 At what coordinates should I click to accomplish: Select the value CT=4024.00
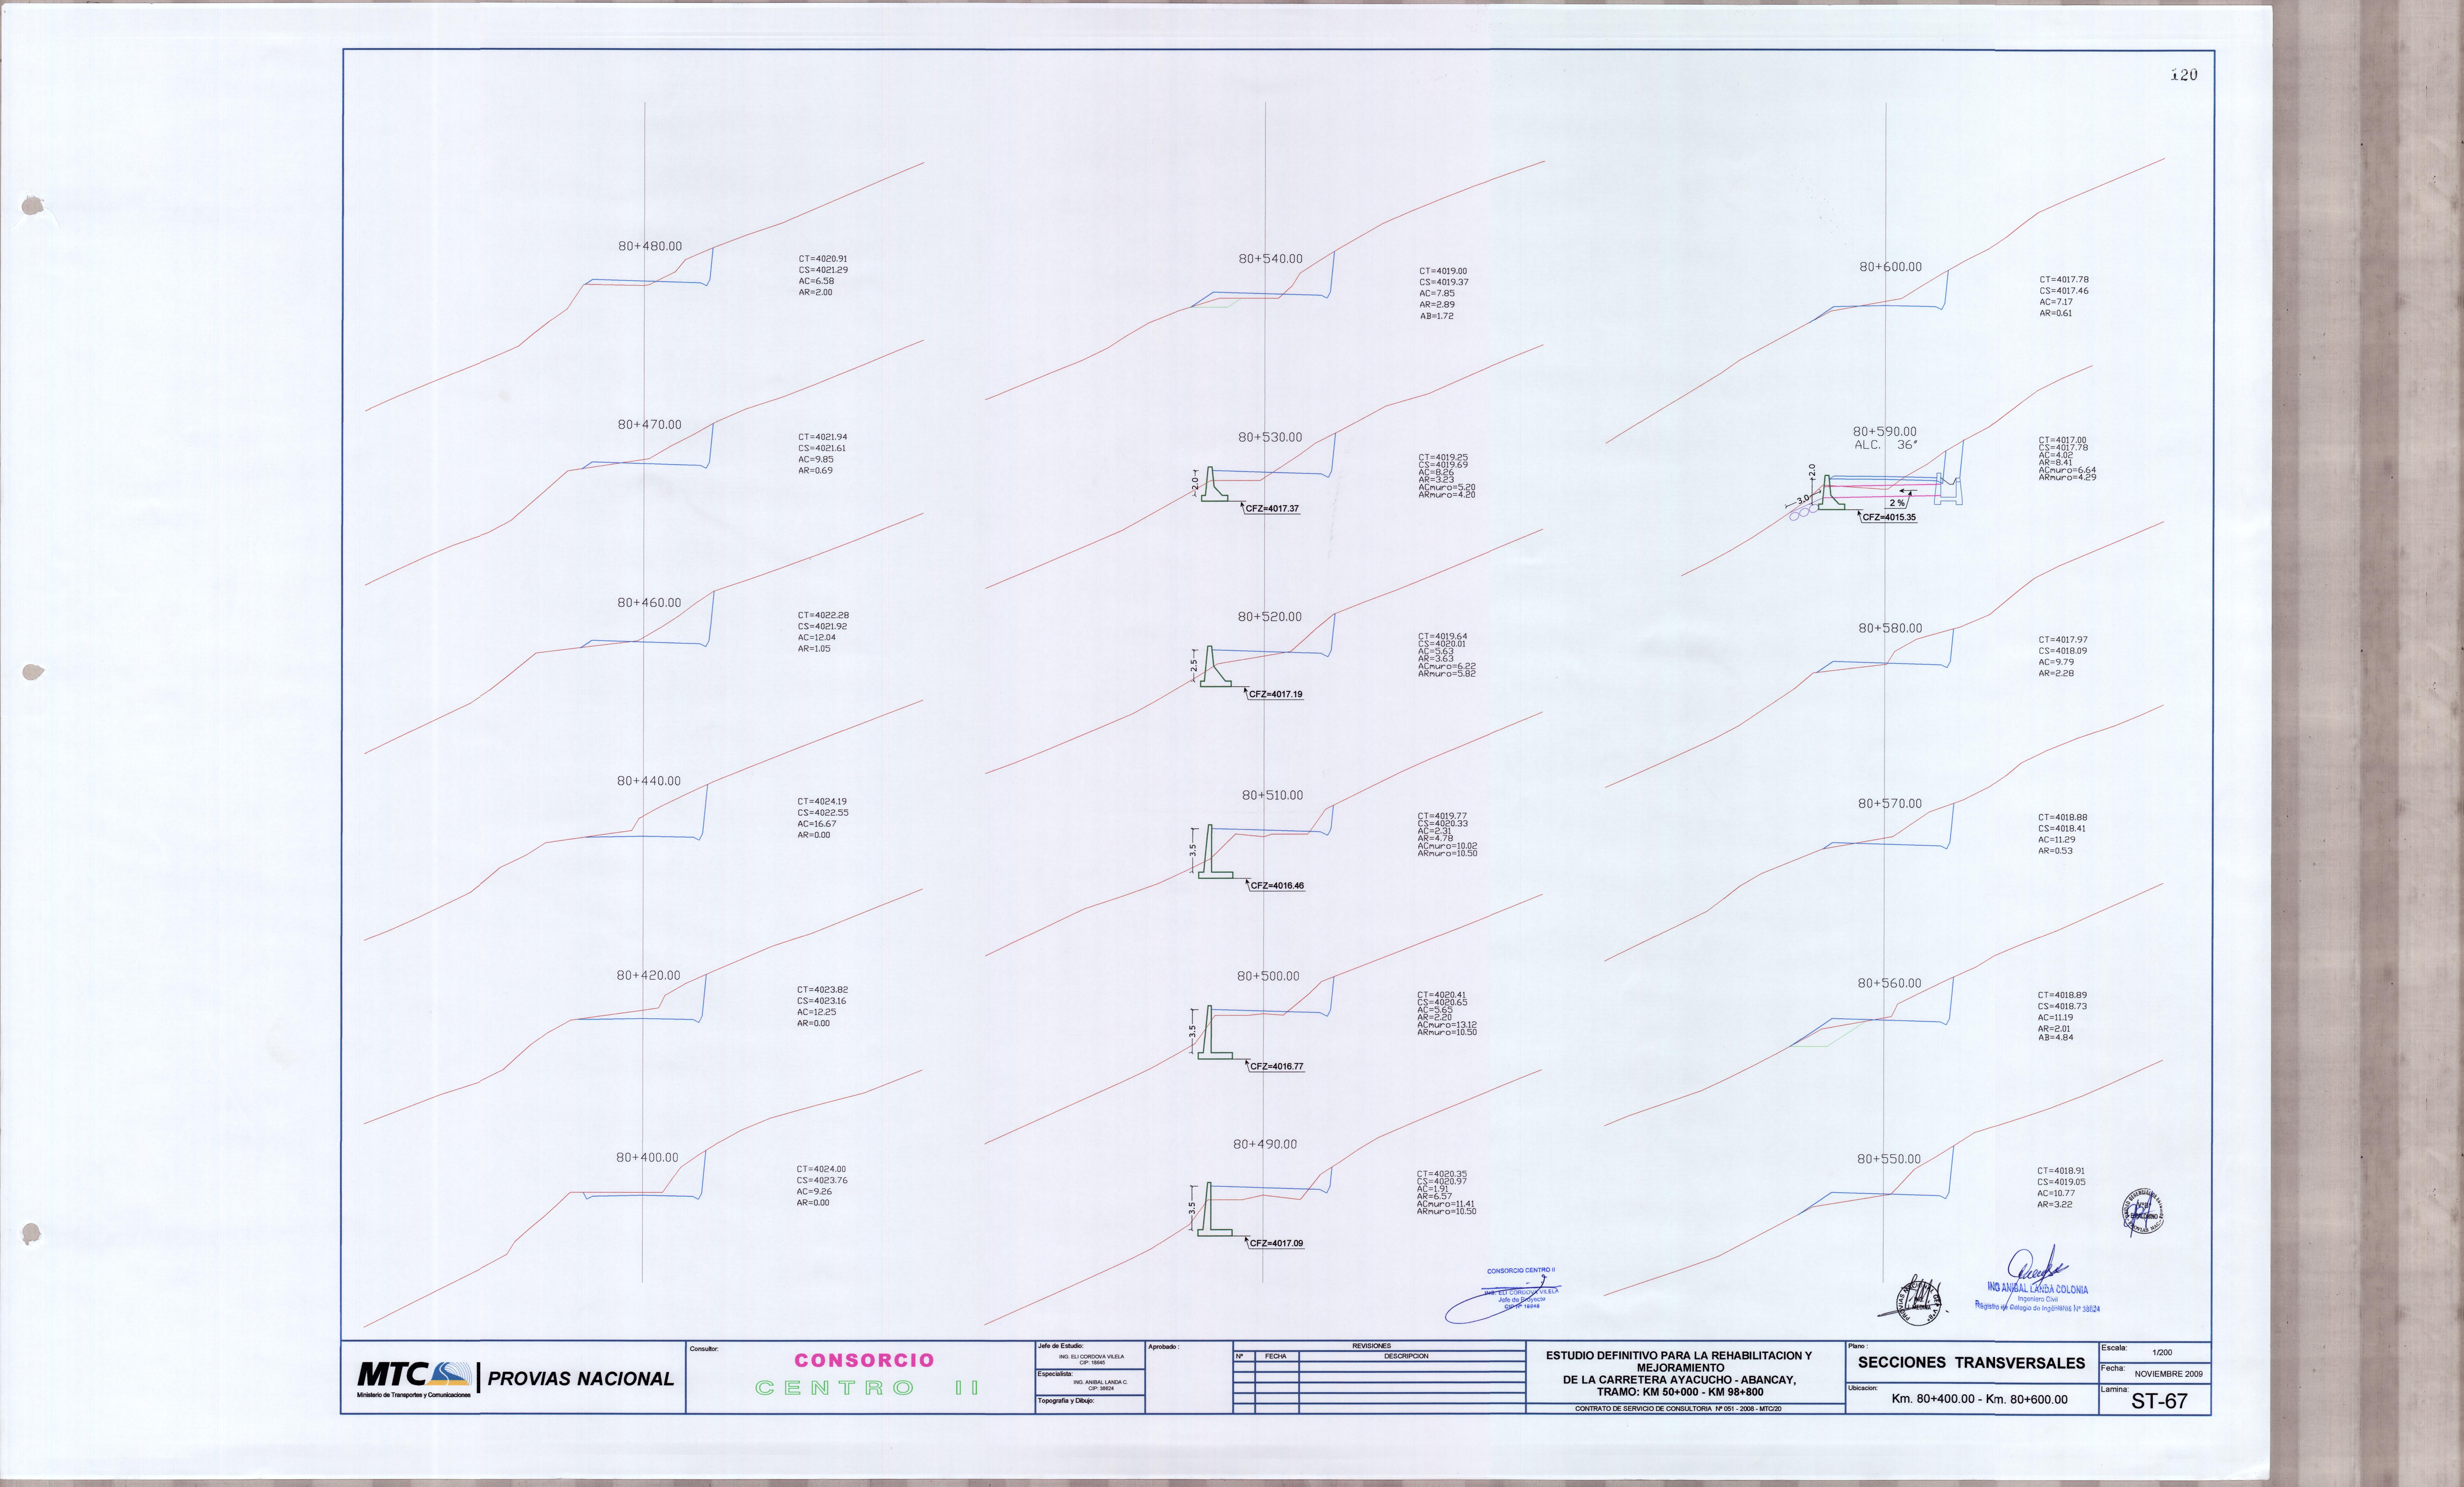coord(821,1169)
